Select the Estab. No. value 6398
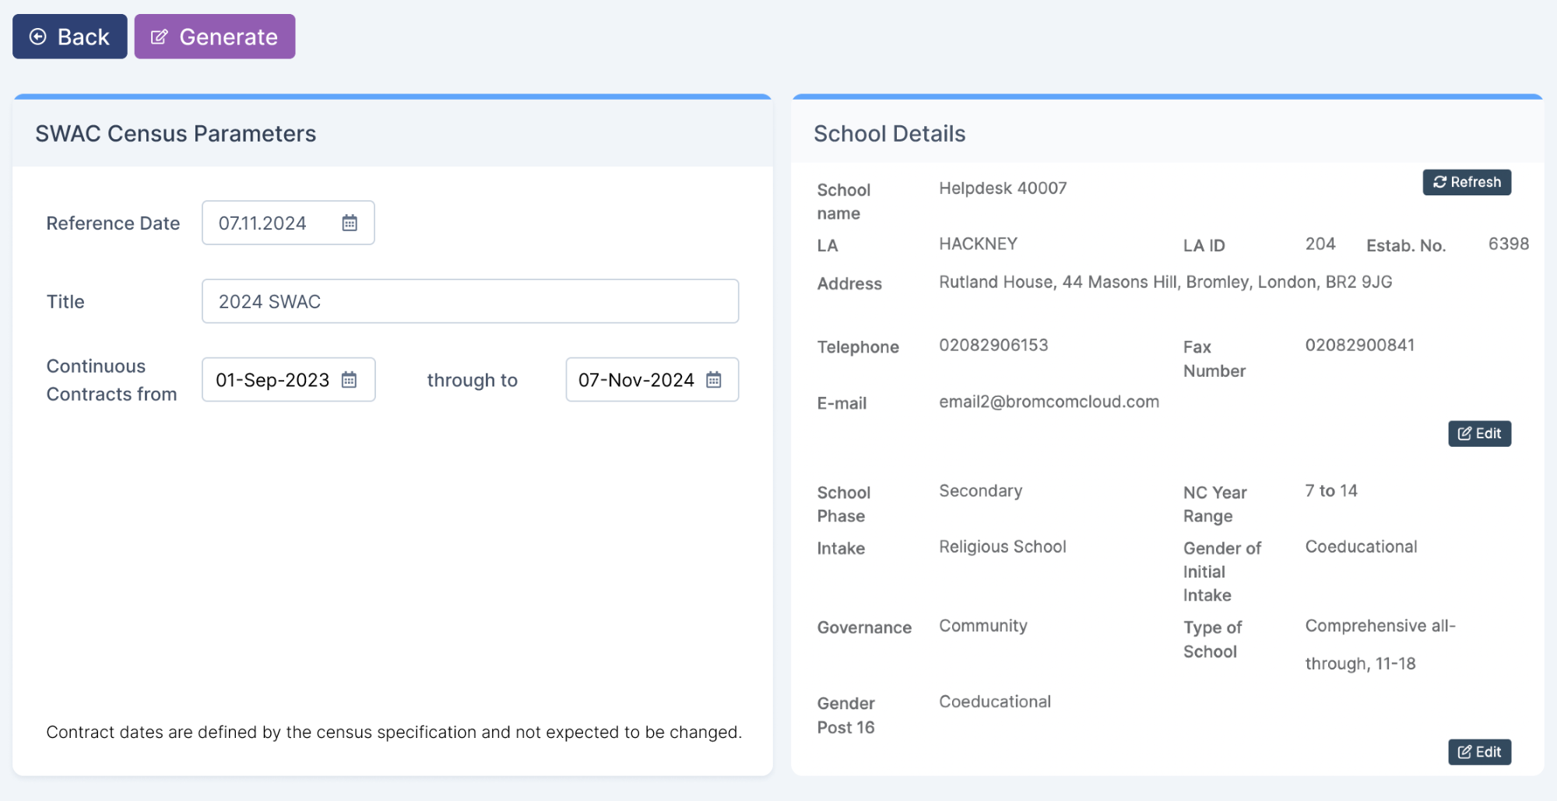The image size is (1557, 801). click(x=1508, y=244)
